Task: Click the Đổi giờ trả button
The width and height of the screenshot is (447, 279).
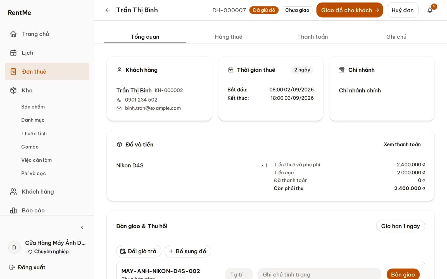Action: coord(139,251)
